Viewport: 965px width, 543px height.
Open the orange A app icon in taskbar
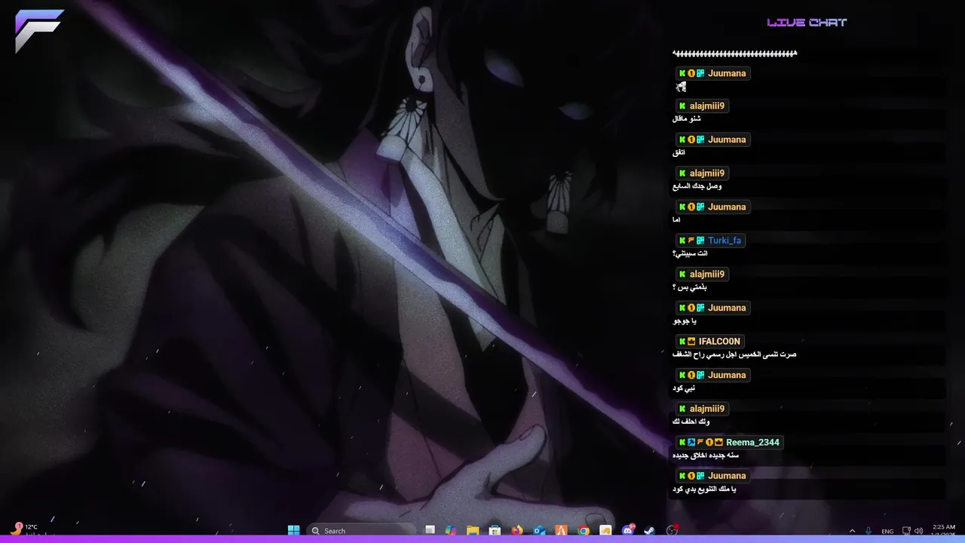561,530
